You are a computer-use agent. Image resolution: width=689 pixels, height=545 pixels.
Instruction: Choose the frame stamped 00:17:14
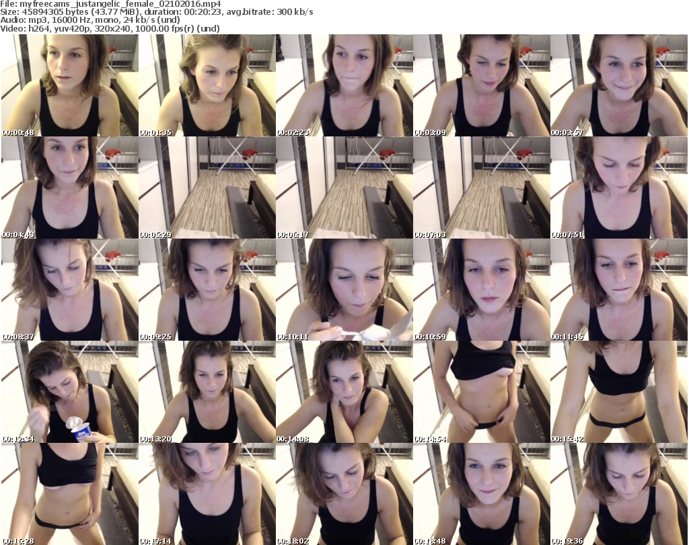point(207,494)
